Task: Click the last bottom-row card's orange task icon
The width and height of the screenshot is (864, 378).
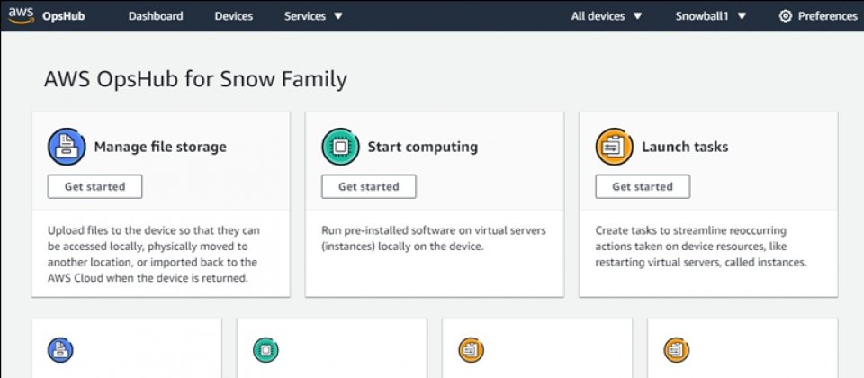Action: click(677, 350)
